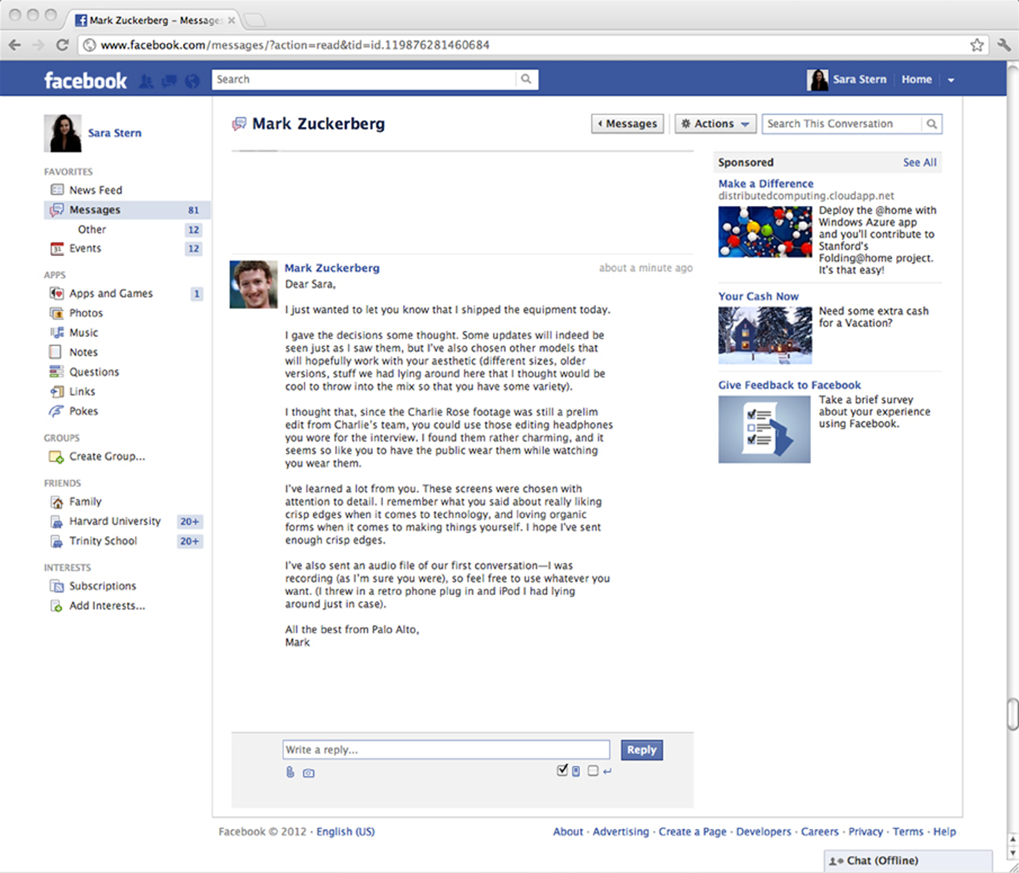Click Add Interests in sidebar
Image resolution: width=1019 pixels, height=873 pixels.
pyautogui.click(x=107, y=606)
